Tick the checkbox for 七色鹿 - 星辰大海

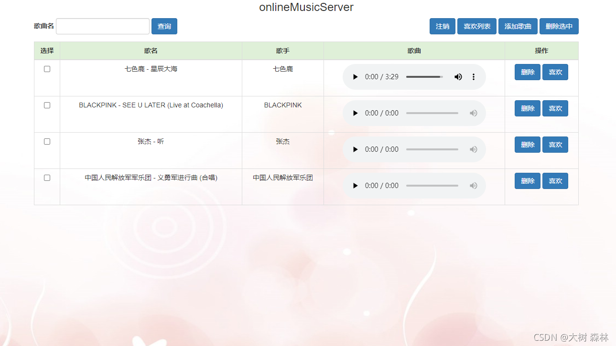(x=47, y=69)
